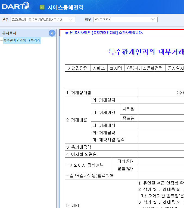Click the 3. 총거래금액 row label
Screen dimensions: 184x208
tap(101, 147)
